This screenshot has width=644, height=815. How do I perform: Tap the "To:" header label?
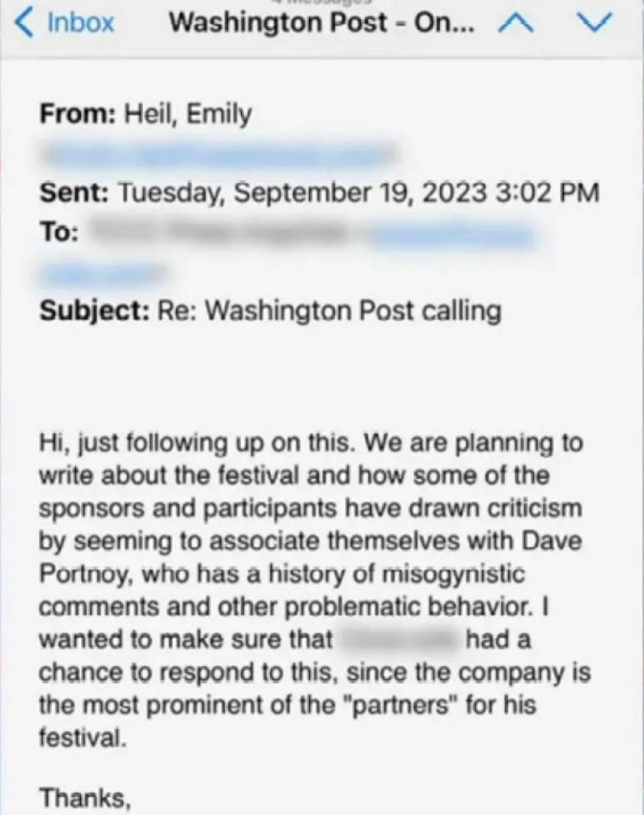tap(59, 232)
